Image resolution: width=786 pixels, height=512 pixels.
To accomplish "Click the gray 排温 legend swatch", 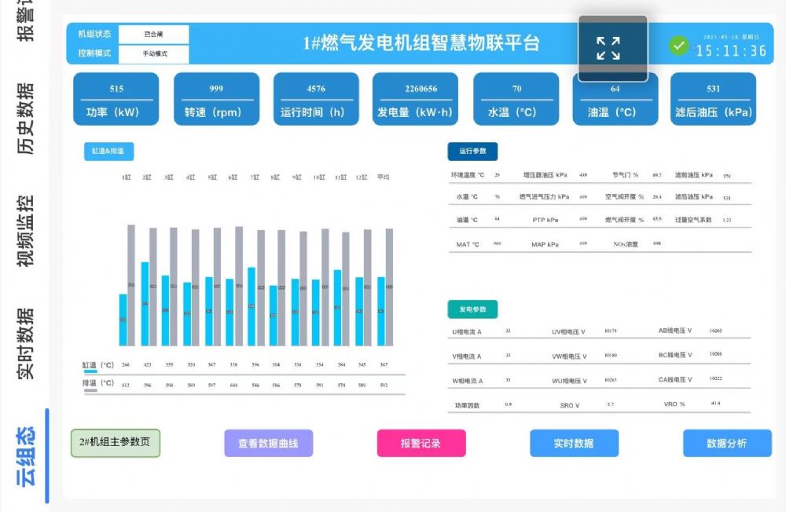I will tap(90, 389).
